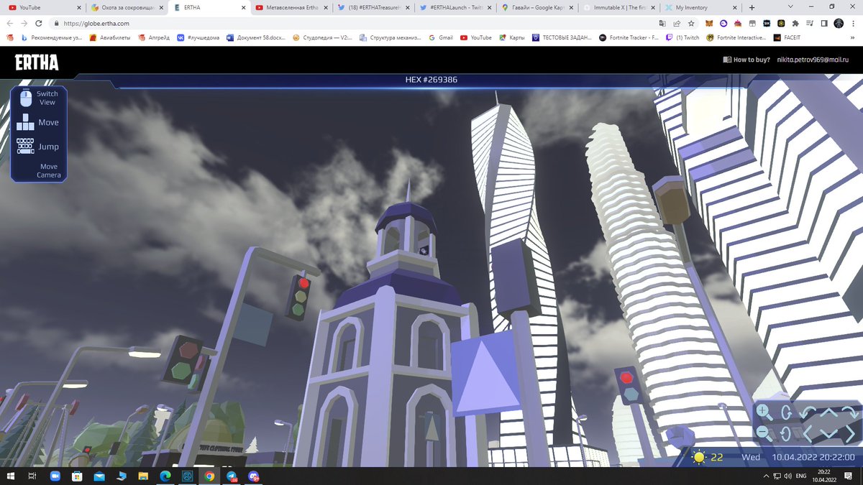Click the ERTHA logo in the header
The width and height of the screenshot is (863, 485).
tap(37, 63)
